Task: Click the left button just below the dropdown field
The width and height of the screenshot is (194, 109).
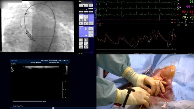Action: pyautogui.click(x=81, y=6)
